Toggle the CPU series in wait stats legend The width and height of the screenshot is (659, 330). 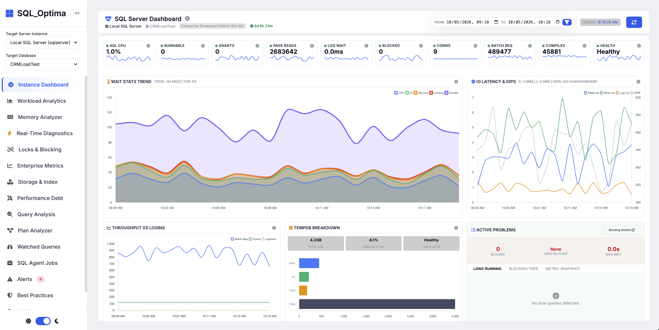(x=399, y=93)
